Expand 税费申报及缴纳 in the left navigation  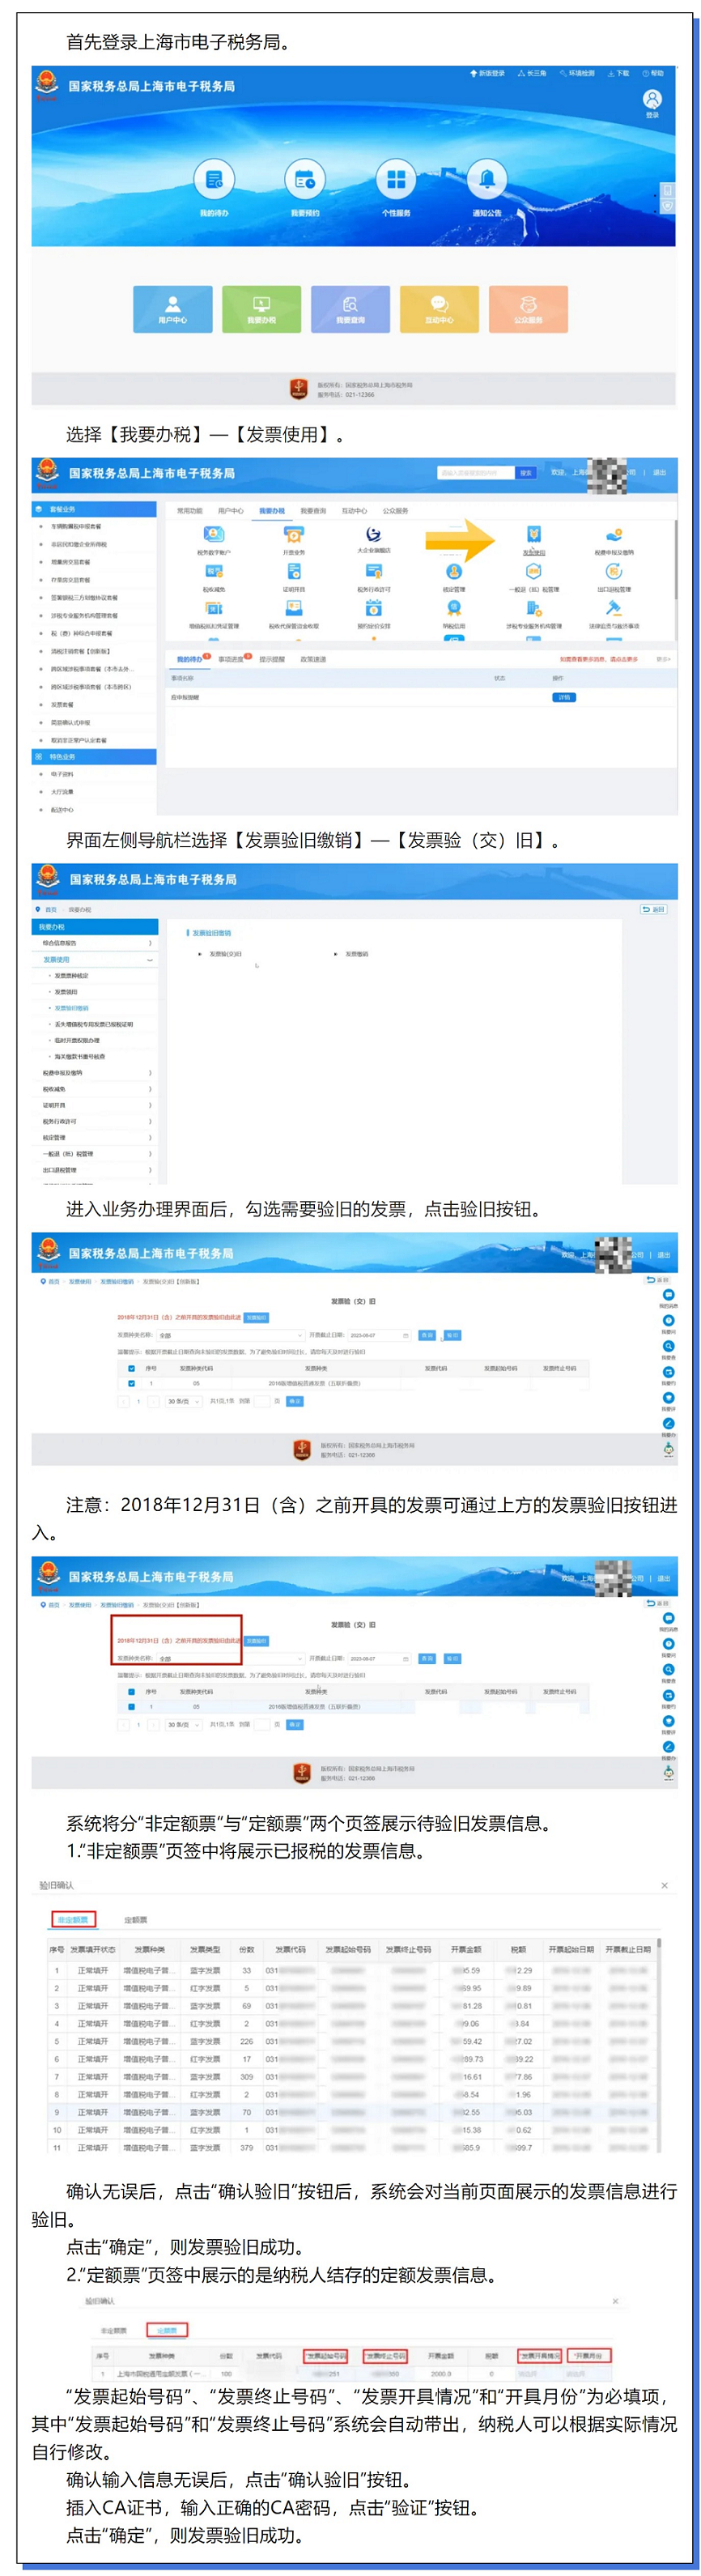point(95,1073)
